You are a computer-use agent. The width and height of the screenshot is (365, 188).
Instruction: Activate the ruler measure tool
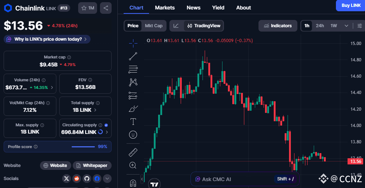[133, 152]
